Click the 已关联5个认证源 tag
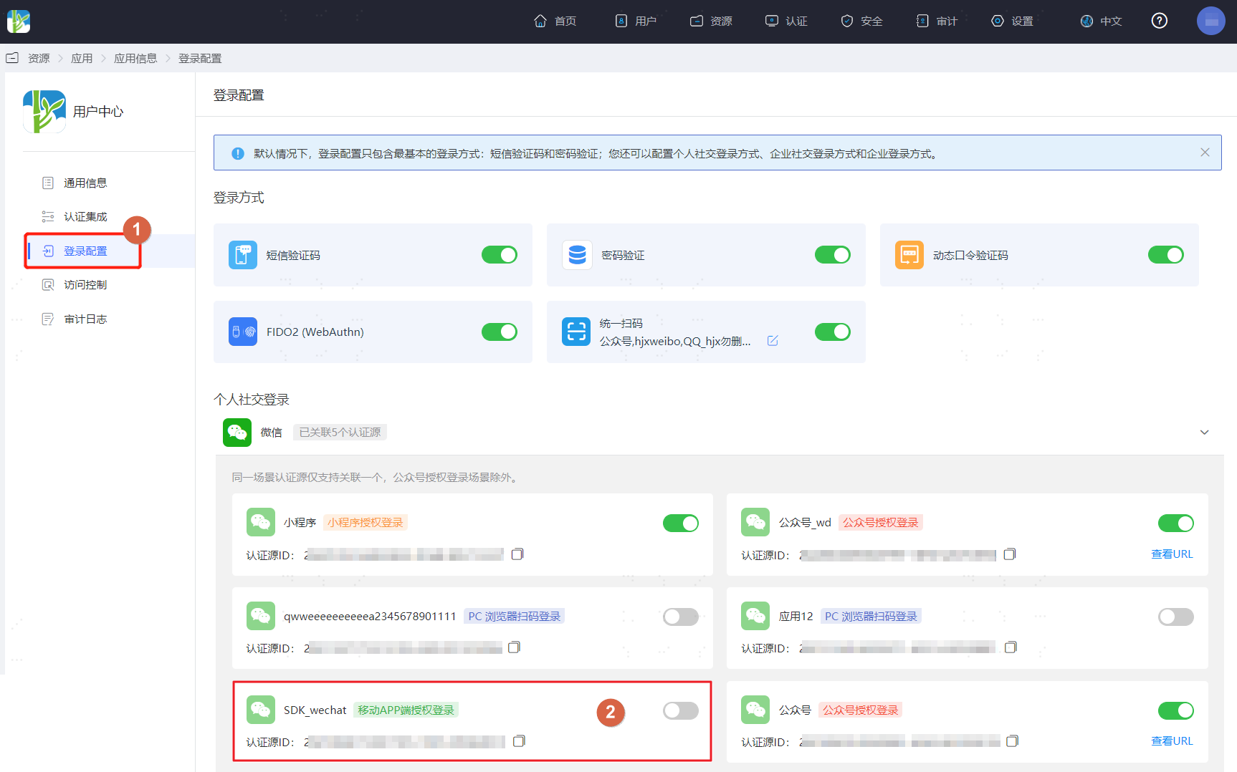The width and height of the screenshot is (1237, 772). tap(340, 433)
